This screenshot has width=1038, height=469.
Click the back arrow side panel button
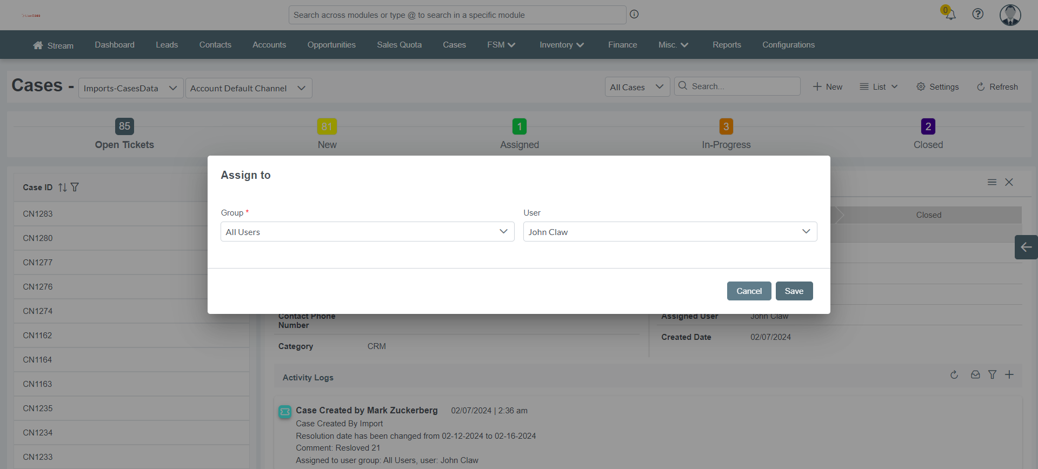tap(1026, 247)
